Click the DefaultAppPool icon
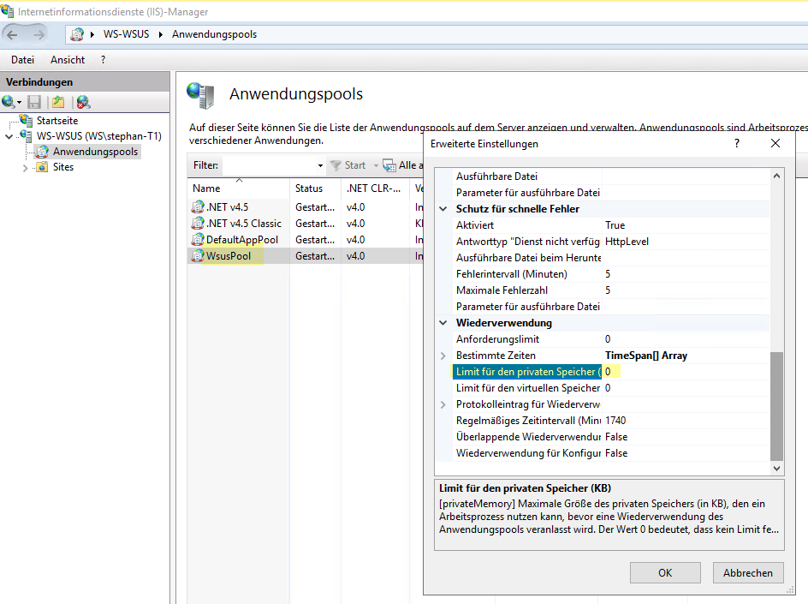This screenshot has width=808, height=604. click(x=198, y=239)
